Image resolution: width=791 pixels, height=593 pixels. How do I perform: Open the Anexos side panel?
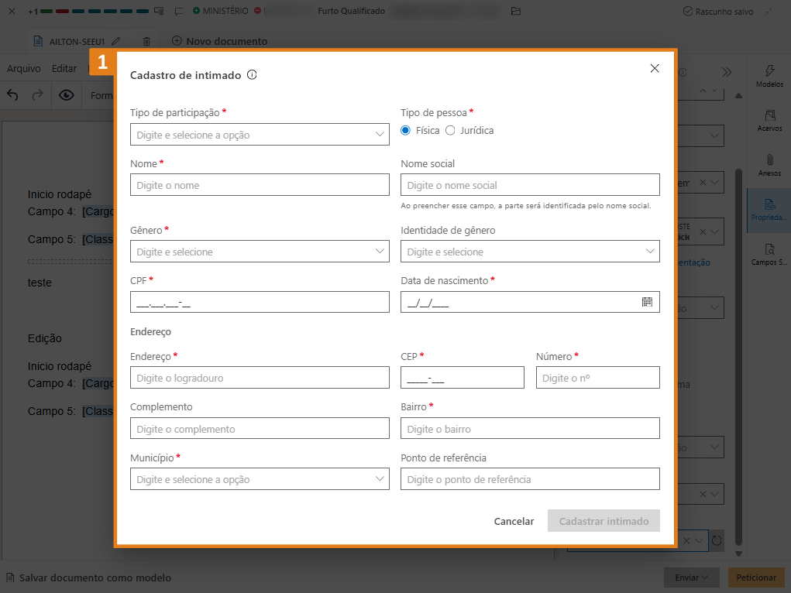click(x=769, y=165)
